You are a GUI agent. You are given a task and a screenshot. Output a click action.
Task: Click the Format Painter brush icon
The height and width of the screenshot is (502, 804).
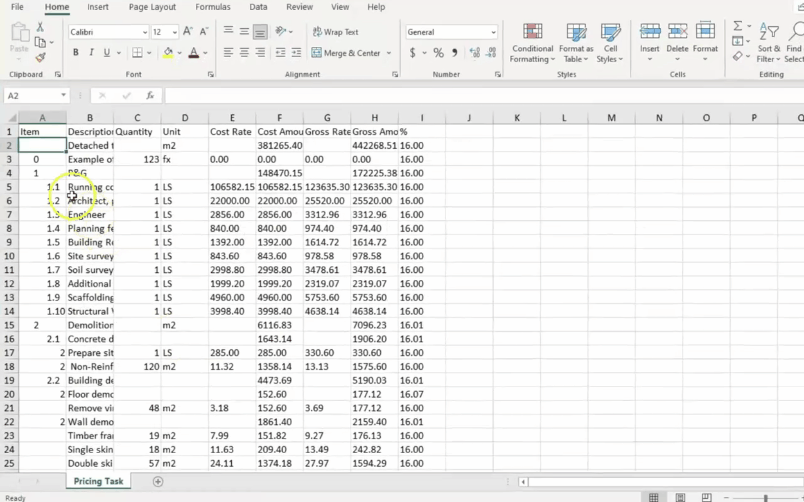click(x=40, y=58)
